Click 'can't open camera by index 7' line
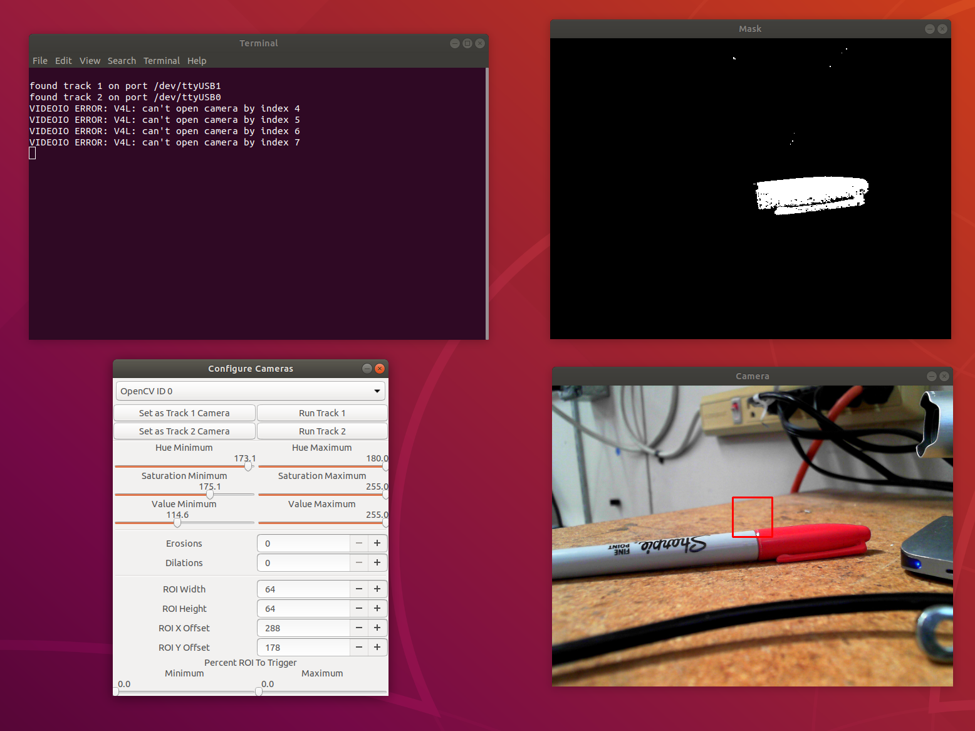The height and width of the screenshot is (731, 975). pos(165,142)
